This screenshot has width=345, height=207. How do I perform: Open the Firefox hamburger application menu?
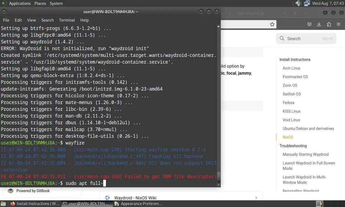point(339,24)
